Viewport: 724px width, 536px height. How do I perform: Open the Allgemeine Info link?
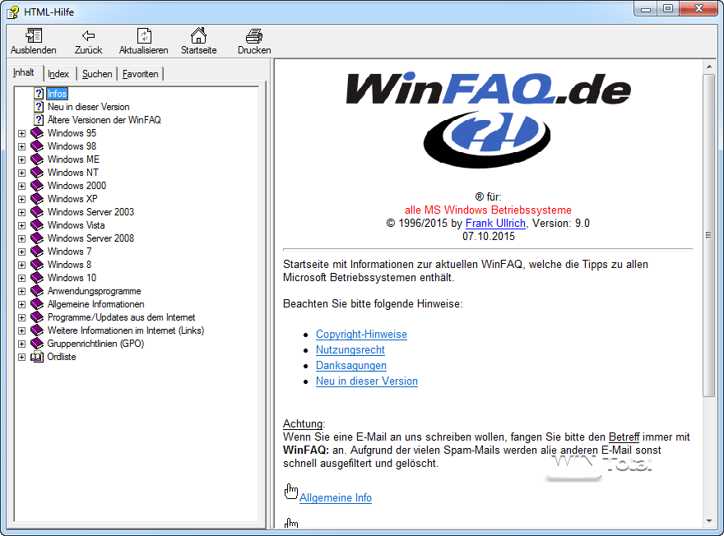click(x=336, y=497)
